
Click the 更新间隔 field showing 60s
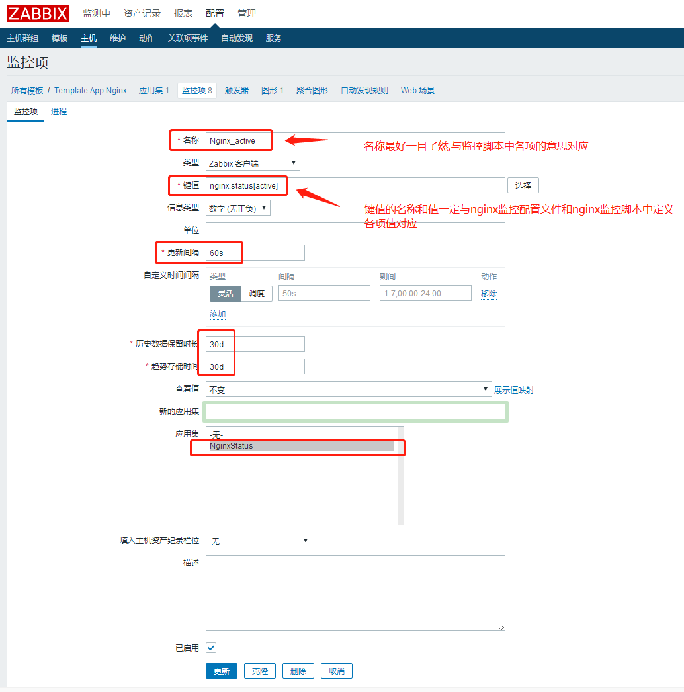[255, 253]
